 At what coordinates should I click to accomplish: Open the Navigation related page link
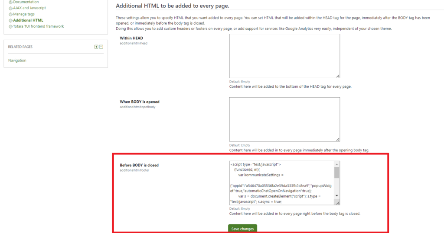(x=17, y=61)
